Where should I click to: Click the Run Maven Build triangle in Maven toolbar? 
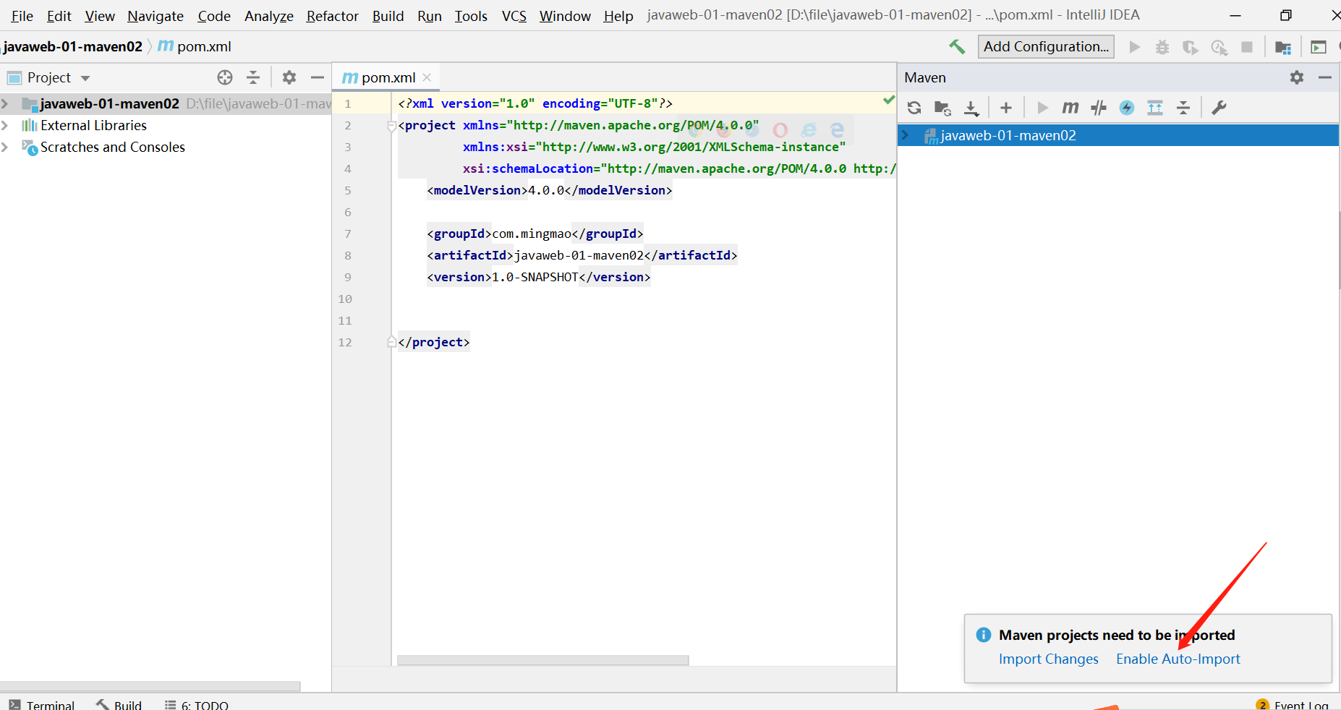1042,108
